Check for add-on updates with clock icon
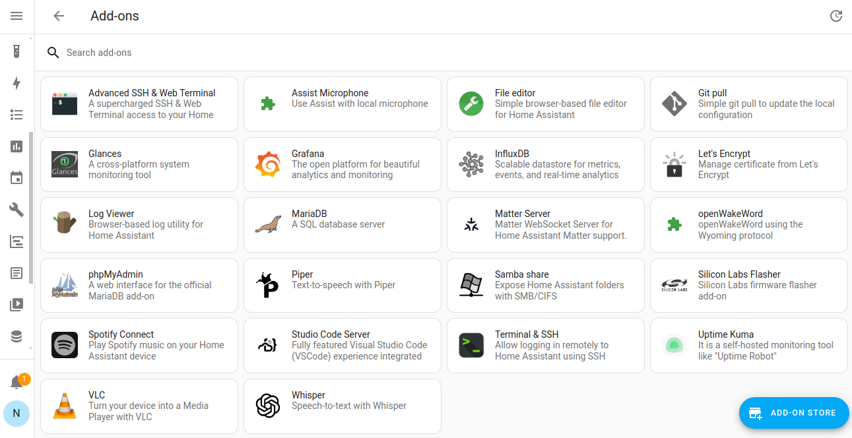 pos(836,16)
